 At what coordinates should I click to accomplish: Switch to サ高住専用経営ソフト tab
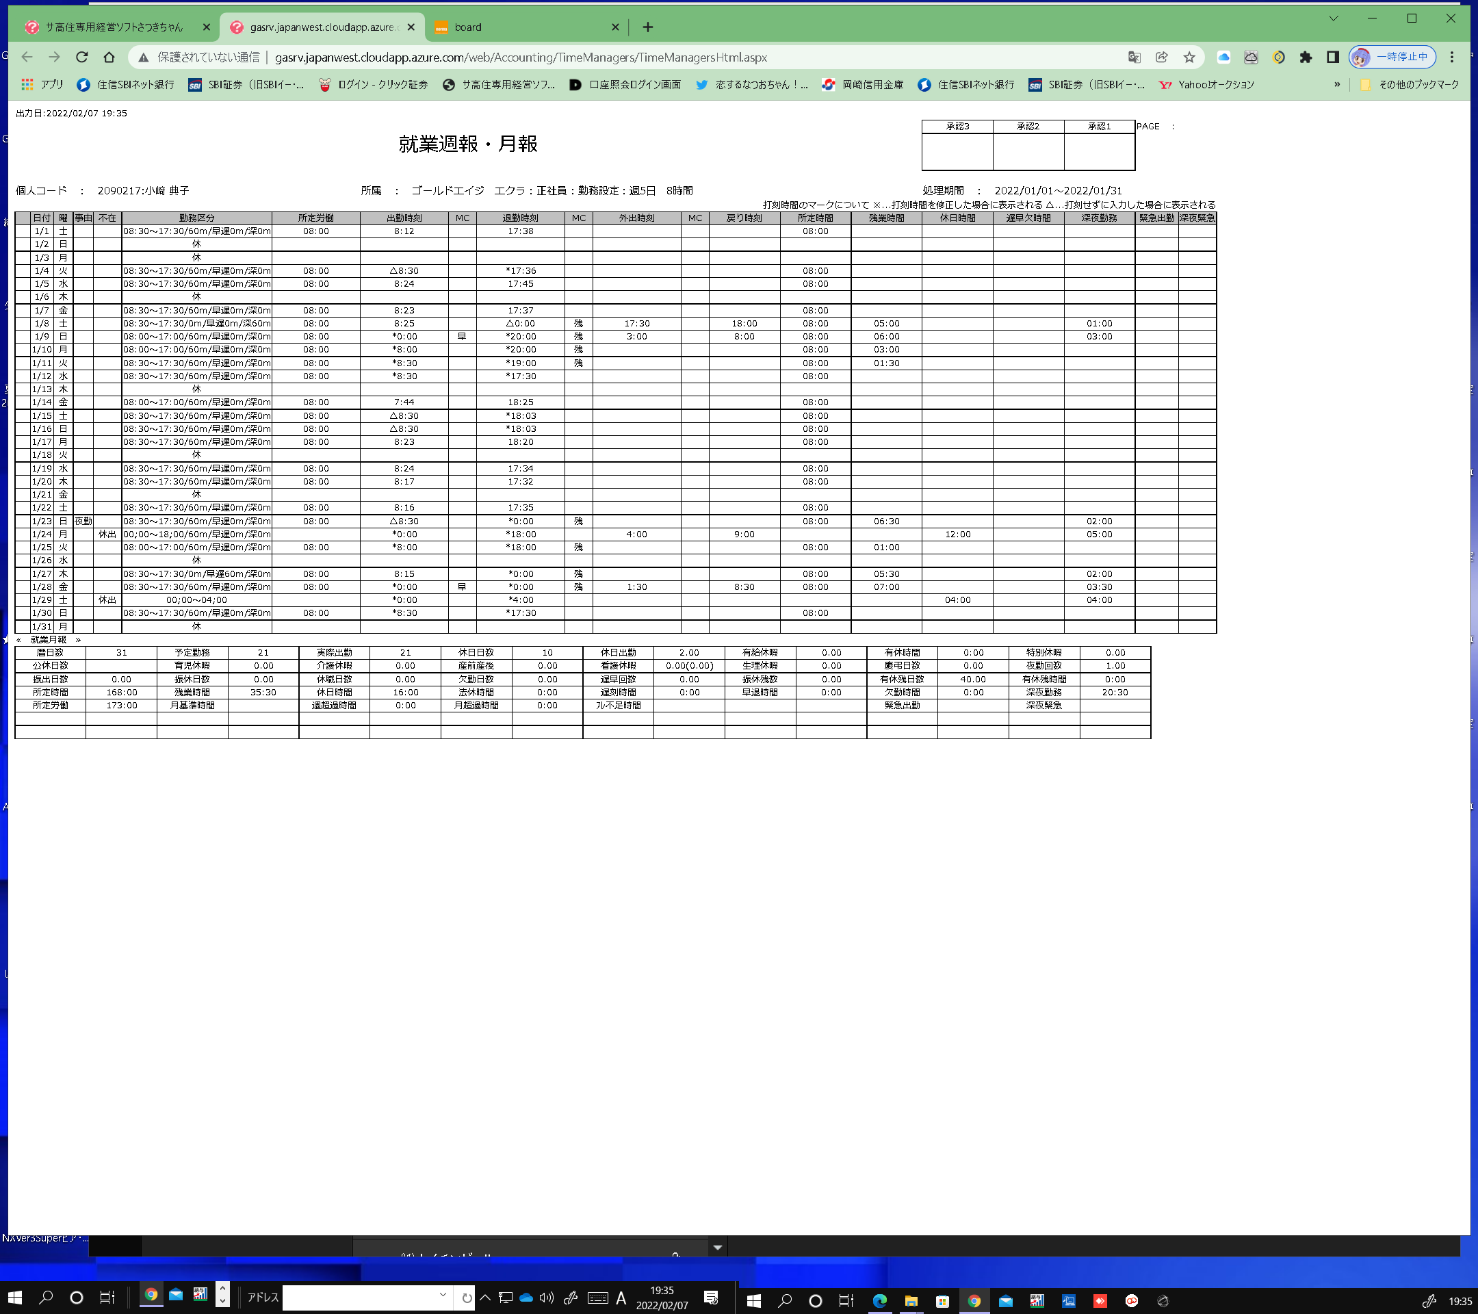pyautogui.click(x=114, y=27)
